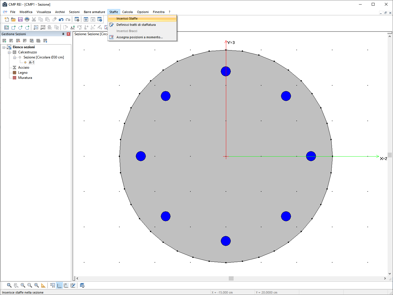Select Acciaio in the sections tree

[x=24, y=68]
